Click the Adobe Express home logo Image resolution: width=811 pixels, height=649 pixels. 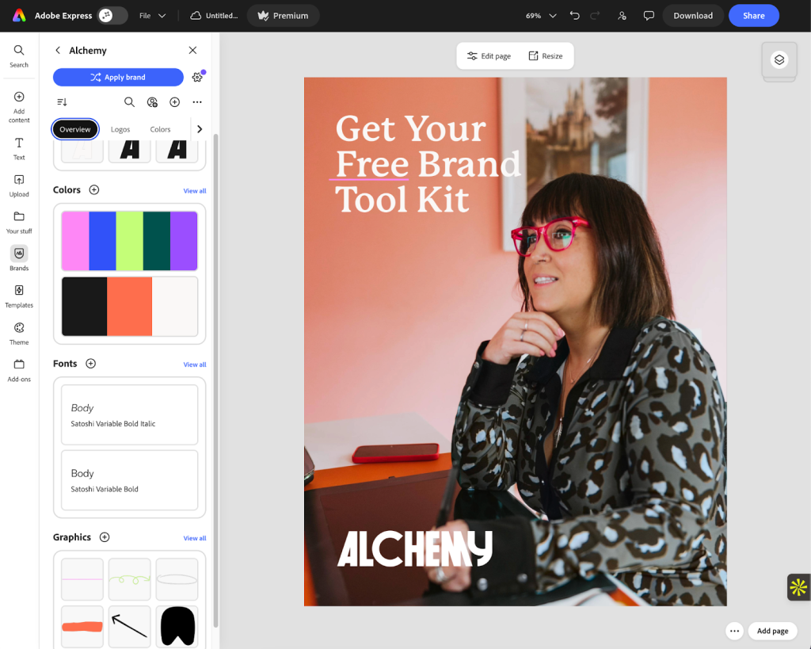pyautogui.click(x=19, y=16)
